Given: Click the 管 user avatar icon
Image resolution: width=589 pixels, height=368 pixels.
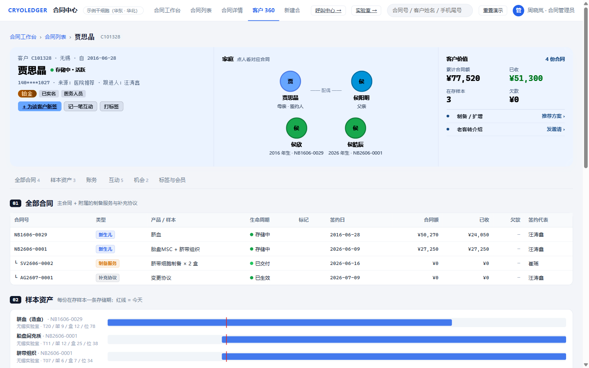Looking at the screenshot, I should (518, 11).
